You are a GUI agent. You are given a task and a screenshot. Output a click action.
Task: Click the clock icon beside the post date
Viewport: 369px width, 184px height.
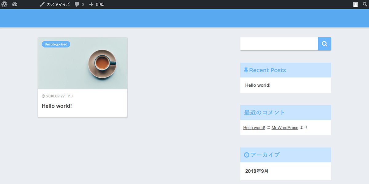coord(43,96)
